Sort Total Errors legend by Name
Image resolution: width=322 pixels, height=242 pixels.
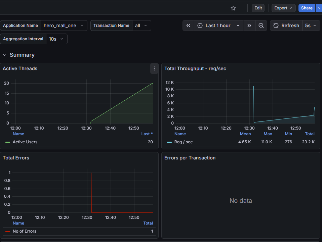[x=18, y=223]
